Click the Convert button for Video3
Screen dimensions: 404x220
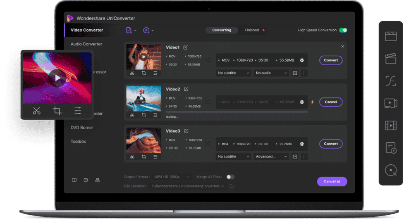tap(331, 144)
